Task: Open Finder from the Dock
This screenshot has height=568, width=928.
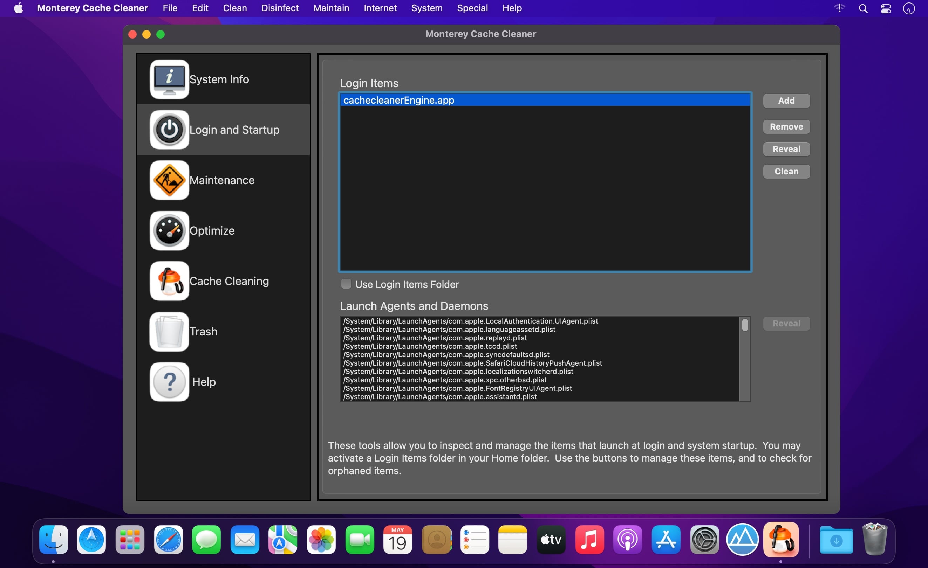Action: [x=54, y=539]
